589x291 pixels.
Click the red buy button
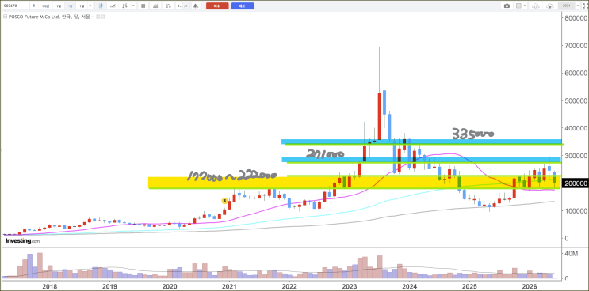[217, 6]
